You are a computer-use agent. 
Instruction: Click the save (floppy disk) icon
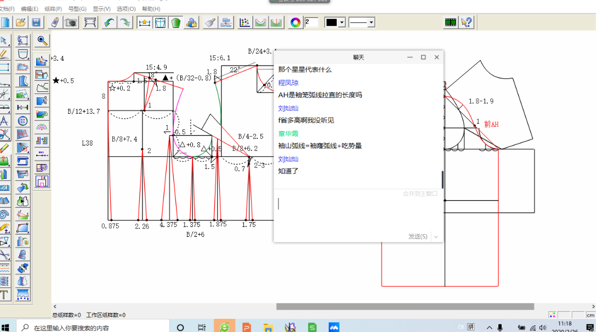[36, 22]
